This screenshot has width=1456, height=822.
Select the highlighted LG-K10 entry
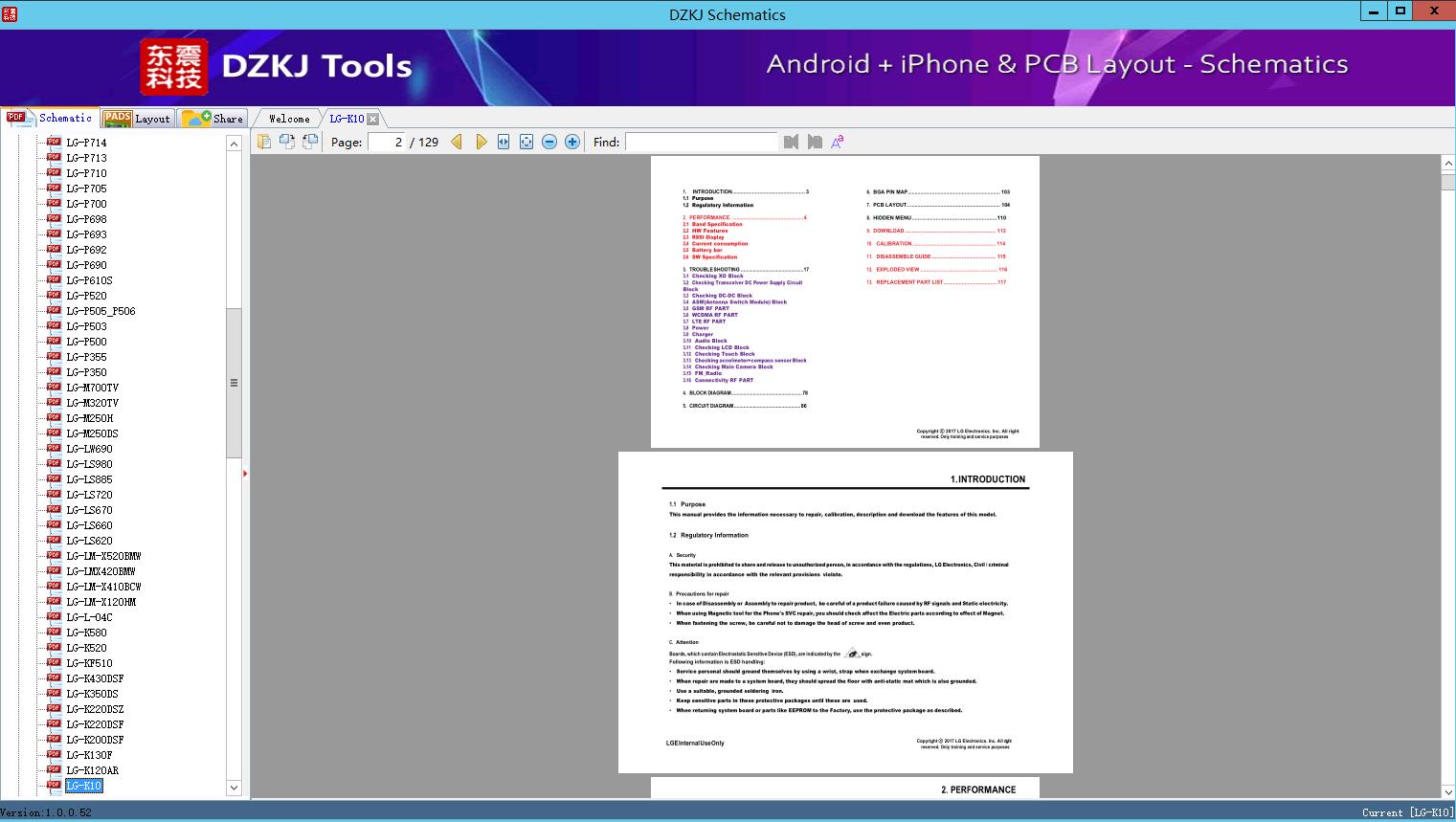83,786
